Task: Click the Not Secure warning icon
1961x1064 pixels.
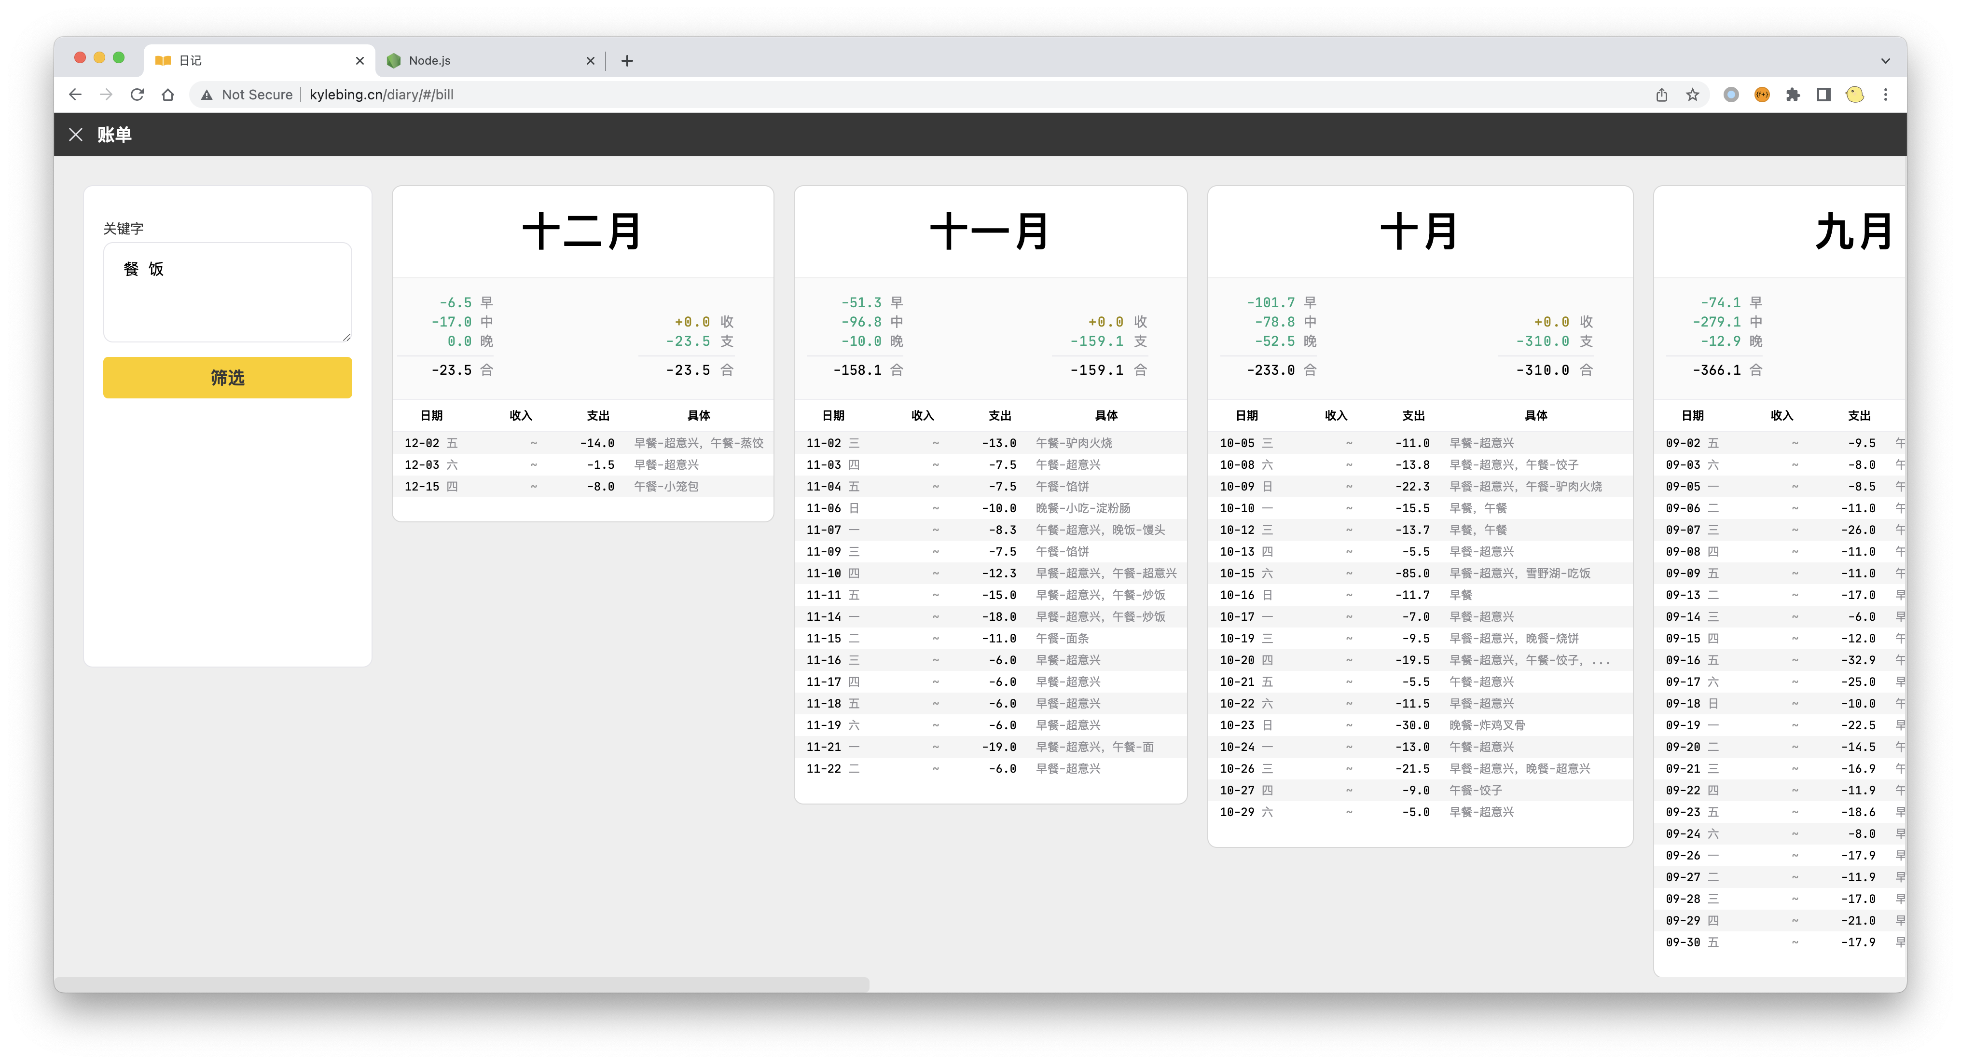Action: pyautogui.click(x=207, y=95)
